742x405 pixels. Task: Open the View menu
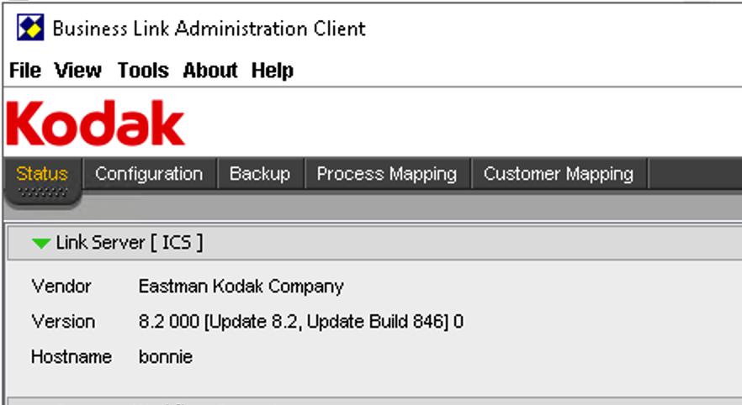(x=77, y=71)
